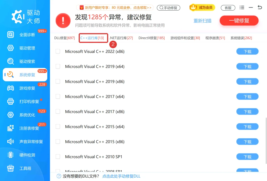Click the 系统修复 wrench icon

[x=11, y=74]
